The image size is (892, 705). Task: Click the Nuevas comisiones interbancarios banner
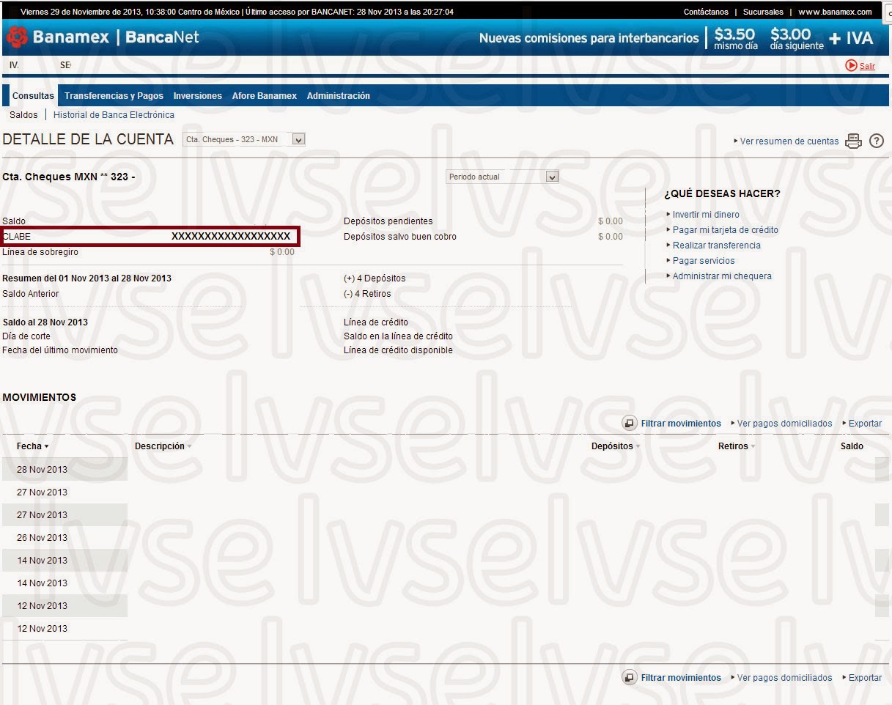coord(676,37)
